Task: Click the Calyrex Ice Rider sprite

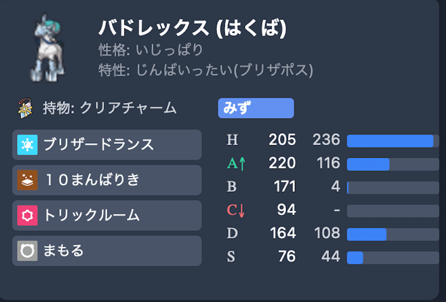Action: pyautogui.click(x=48, y=47)
